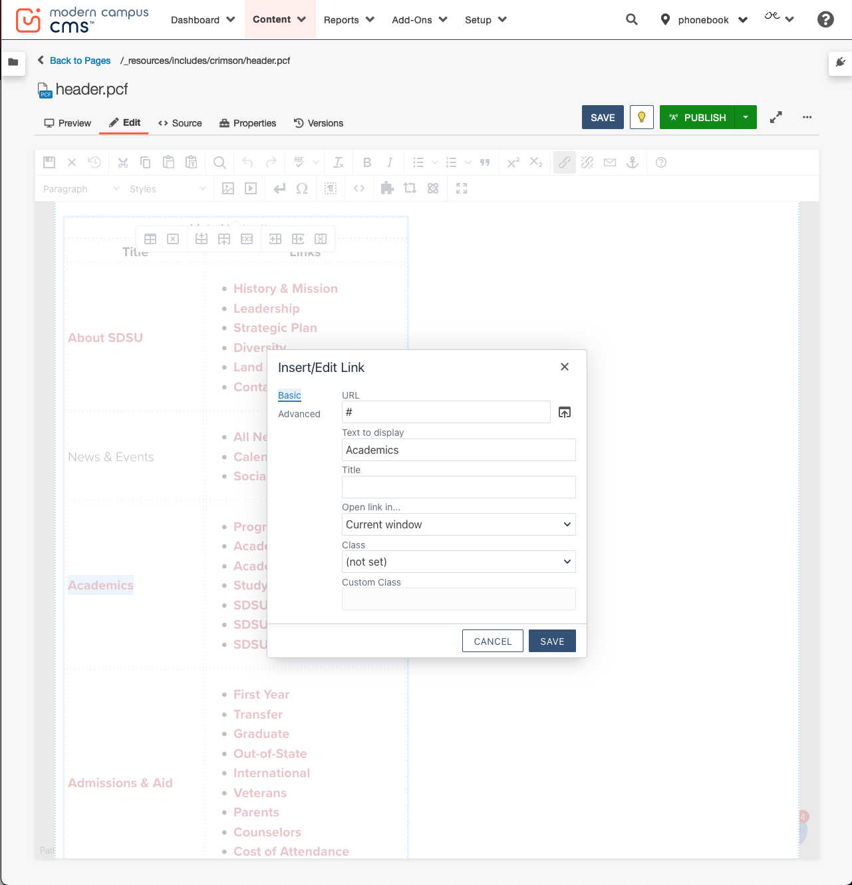Expand numbered list style options
Image resolution: width=852 pixels, height=885 pixels.
click(468, 162)
